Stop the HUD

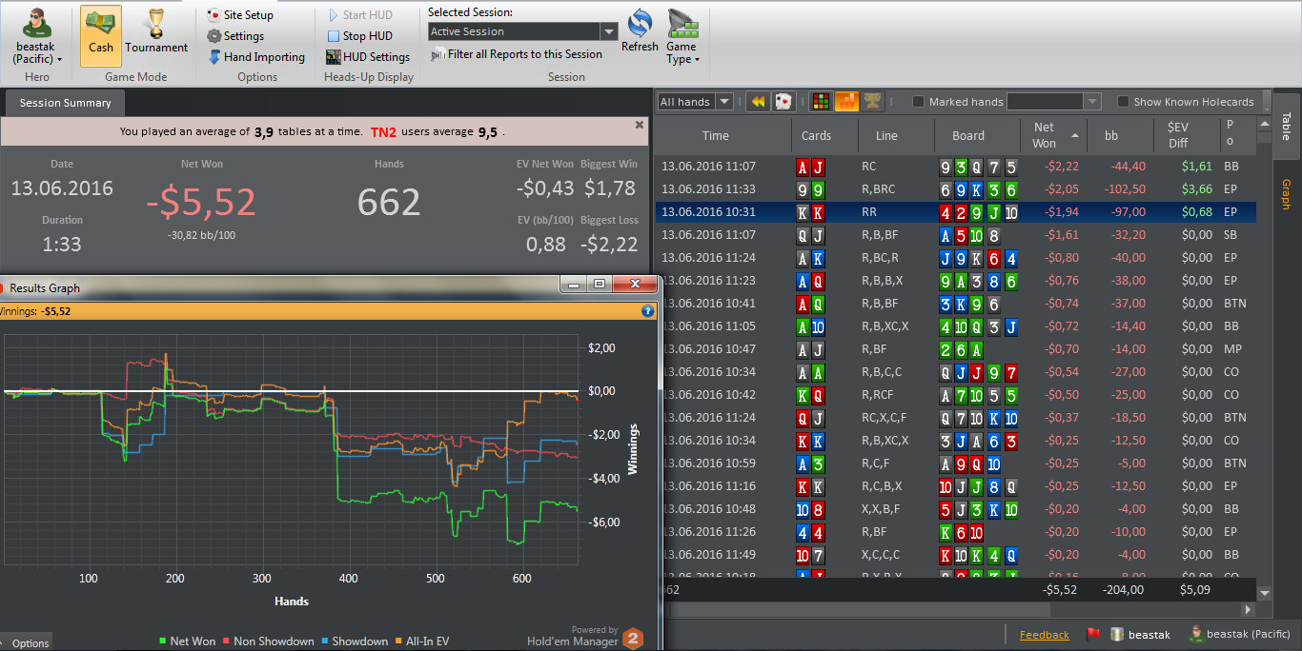tap(359, 36)
